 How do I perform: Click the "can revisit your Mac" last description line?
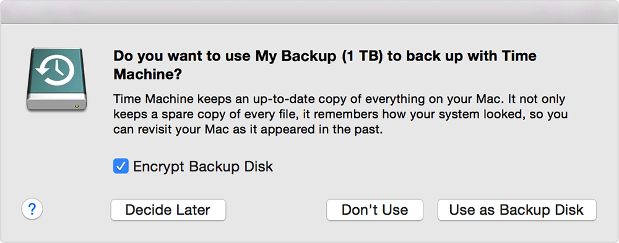[248, 131]
